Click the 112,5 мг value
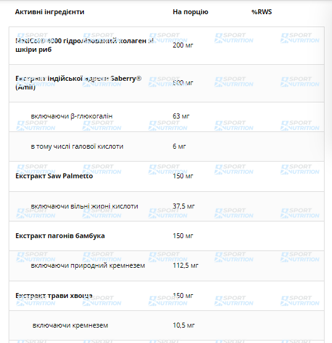 (186, 265)
